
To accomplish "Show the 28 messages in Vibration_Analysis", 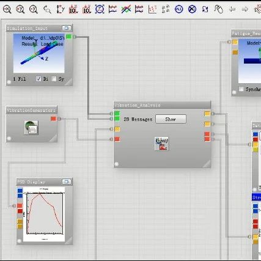I will pos(171,119).
